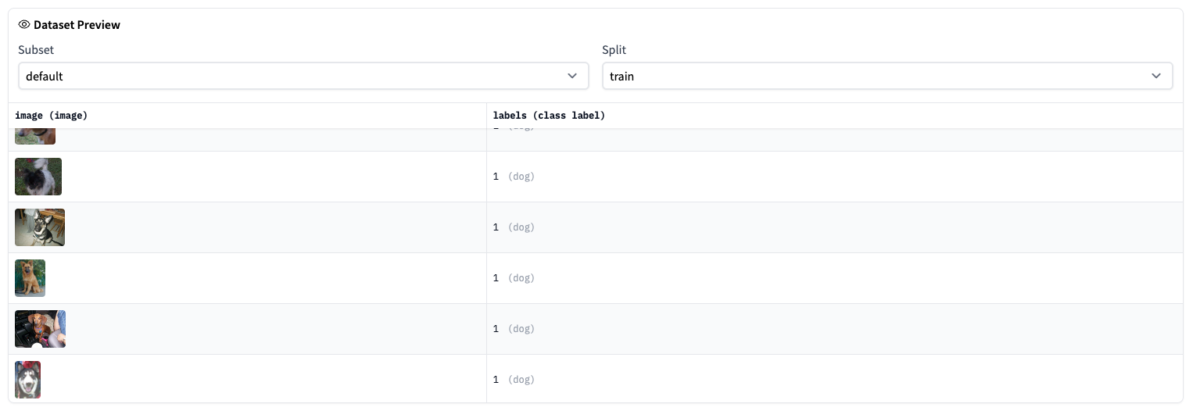Open the partially hidden top dog thumbnail

35,138
